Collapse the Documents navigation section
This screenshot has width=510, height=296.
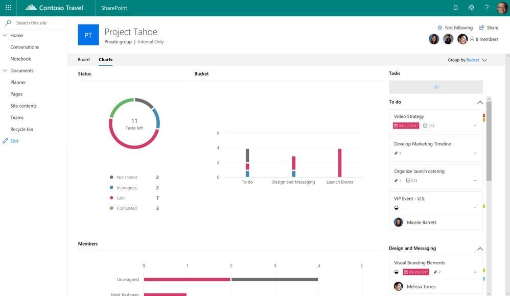point(5,70)
